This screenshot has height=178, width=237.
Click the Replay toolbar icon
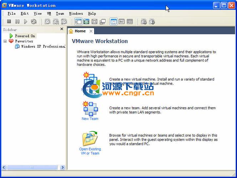coord(144,22)
